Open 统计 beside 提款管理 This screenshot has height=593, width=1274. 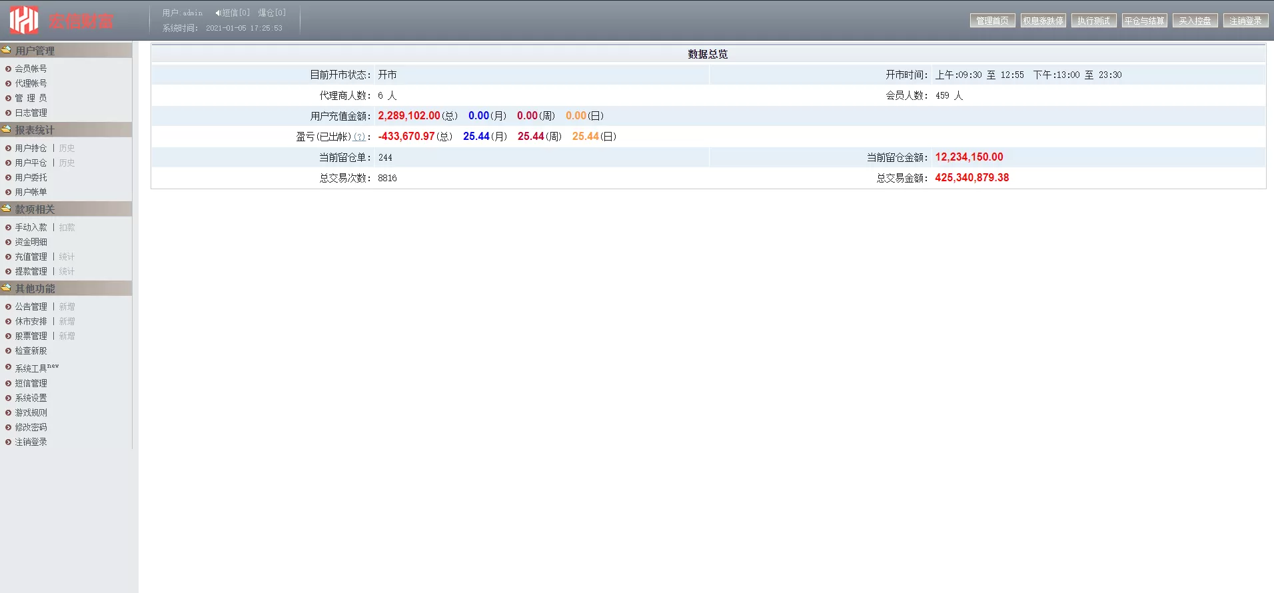coord(67,271)
